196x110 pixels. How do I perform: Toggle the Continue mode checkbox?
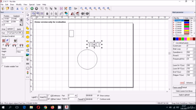[98, 99]
